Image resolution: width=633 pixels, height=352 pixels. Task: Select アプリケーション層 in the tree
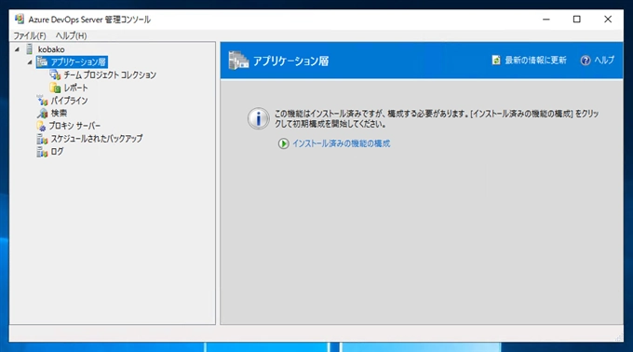78,61
